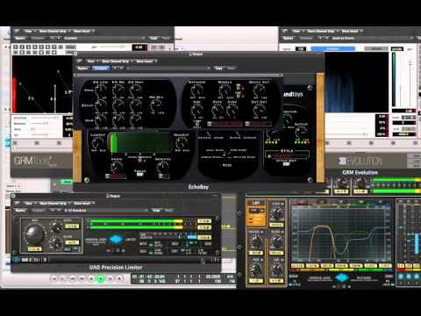Click Copy in Precision Limiter header
Image resolution: width=421 pixels, height=316 pixels.
(156, 211)
